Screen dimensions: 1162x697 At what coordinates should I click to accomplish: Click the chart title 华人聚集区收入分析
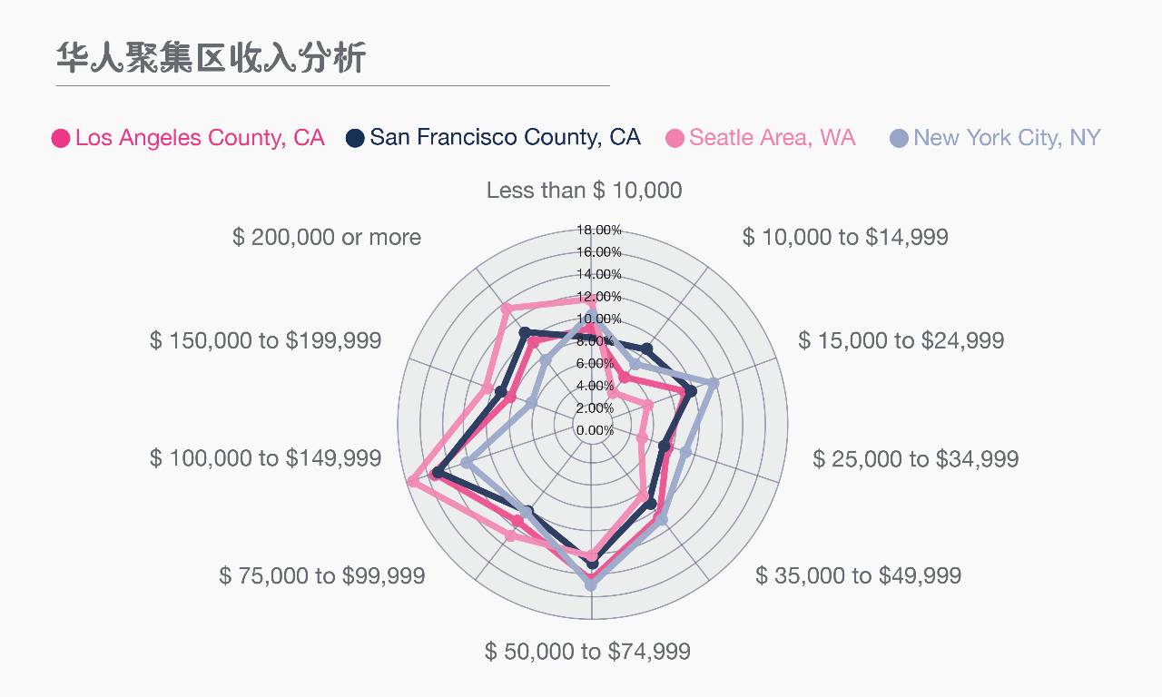[211, 57]
